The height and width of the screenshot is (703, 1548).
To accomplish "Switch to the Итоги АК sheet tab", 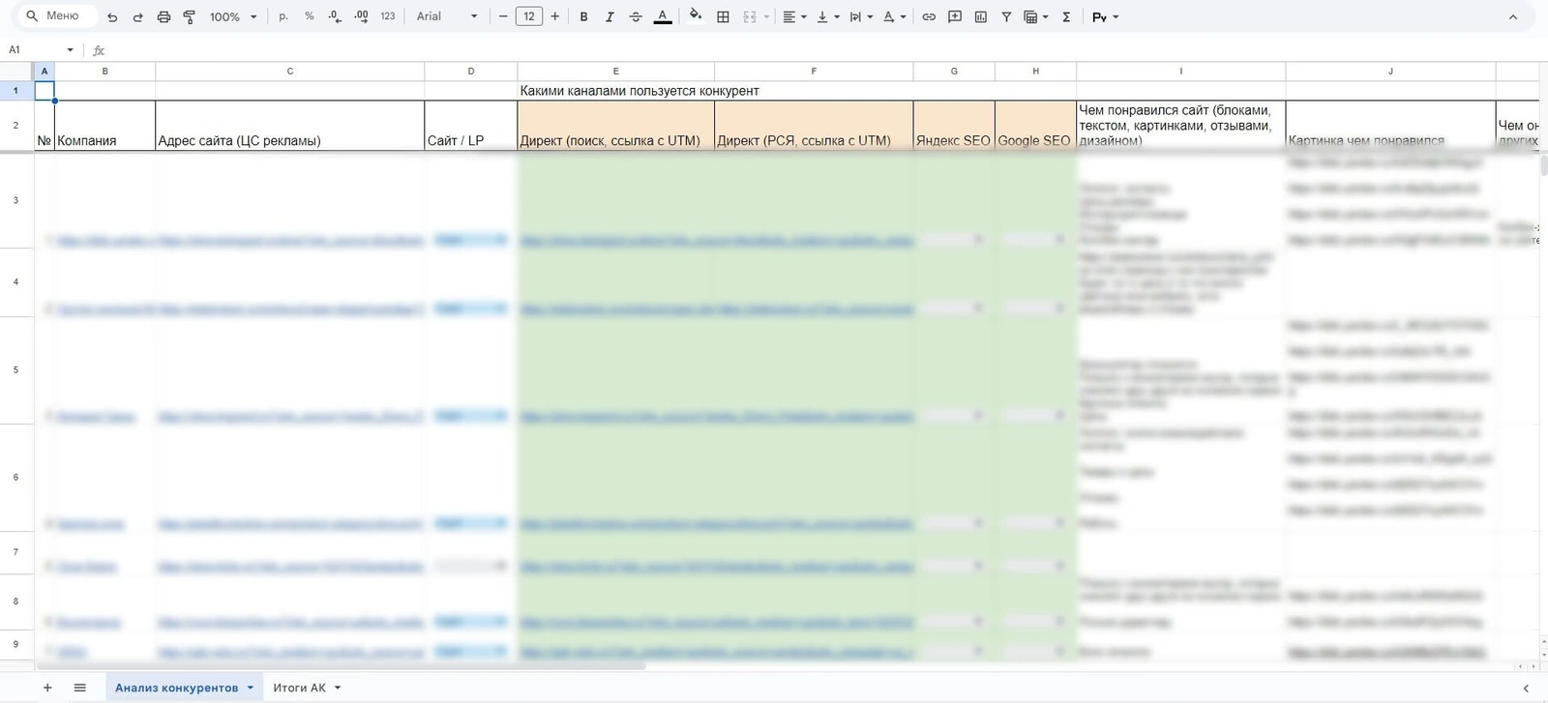I will pyautogui.click(x=307, y=688).
